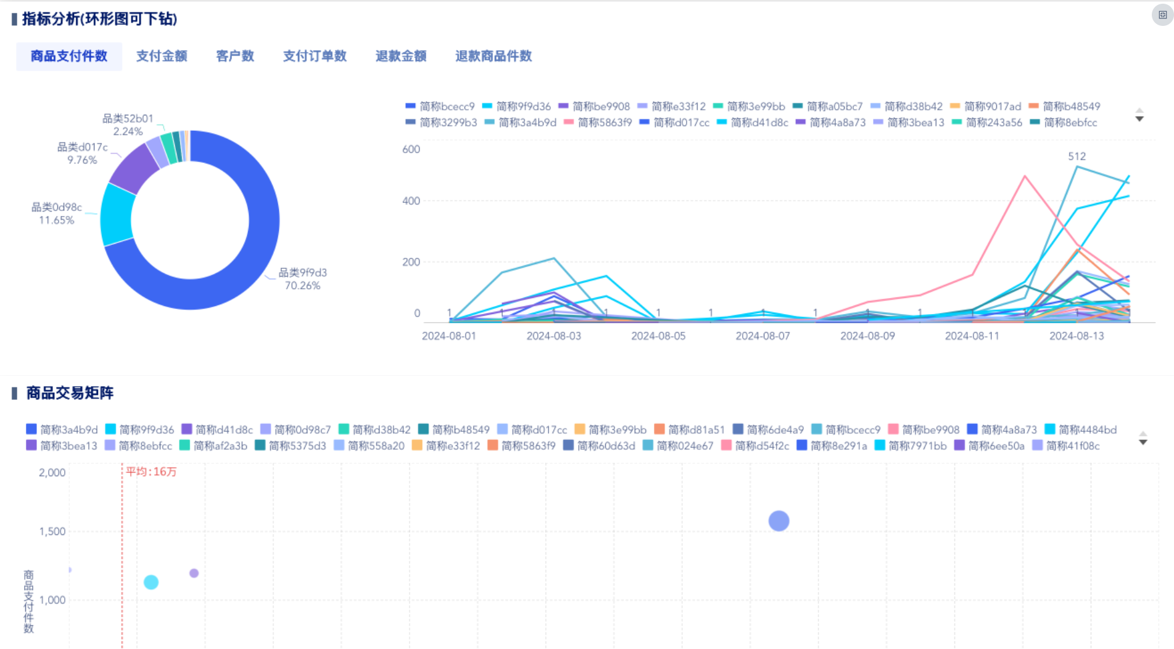Switch to the 退款金额 tab
This screenshot has width=1174, height=649.
click(400, 56)
